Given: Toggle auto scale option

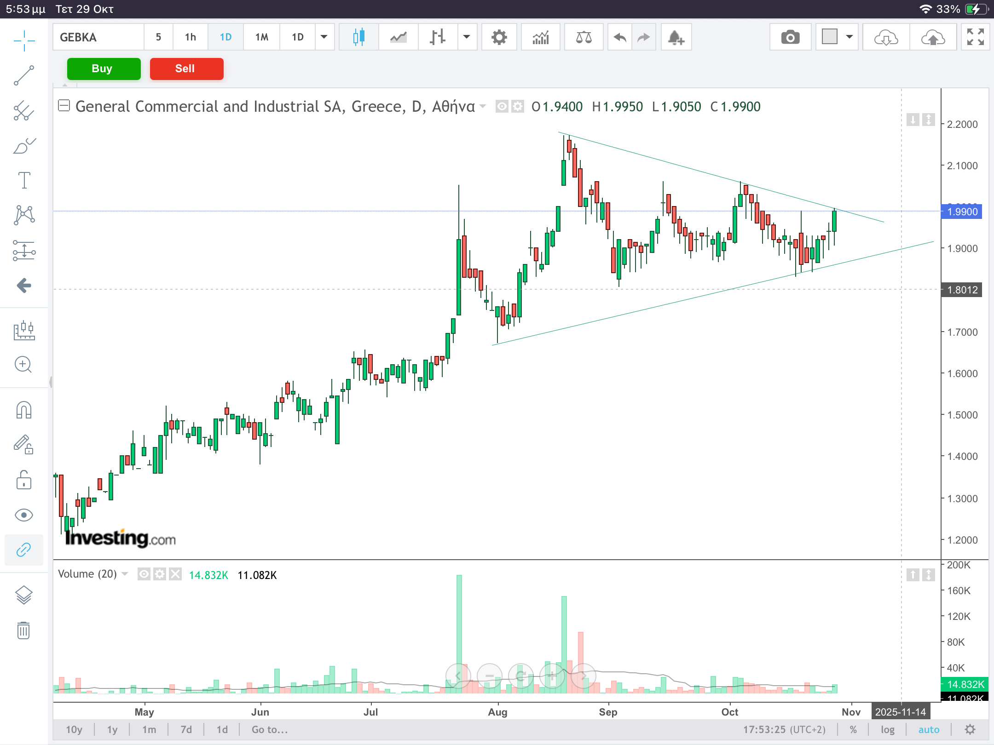Looking at the screenshot, I should click(929, 729).
